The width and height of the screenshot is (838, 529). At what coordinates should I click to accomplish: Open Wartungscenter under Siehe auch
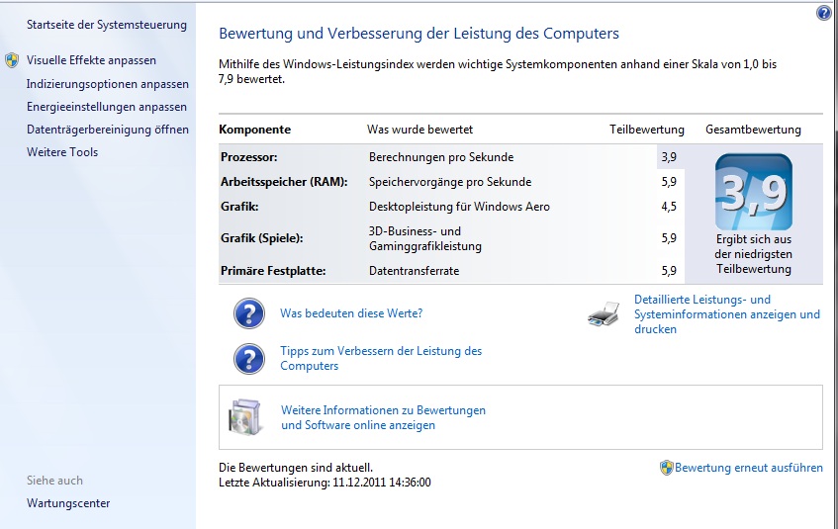coord(68,503)
